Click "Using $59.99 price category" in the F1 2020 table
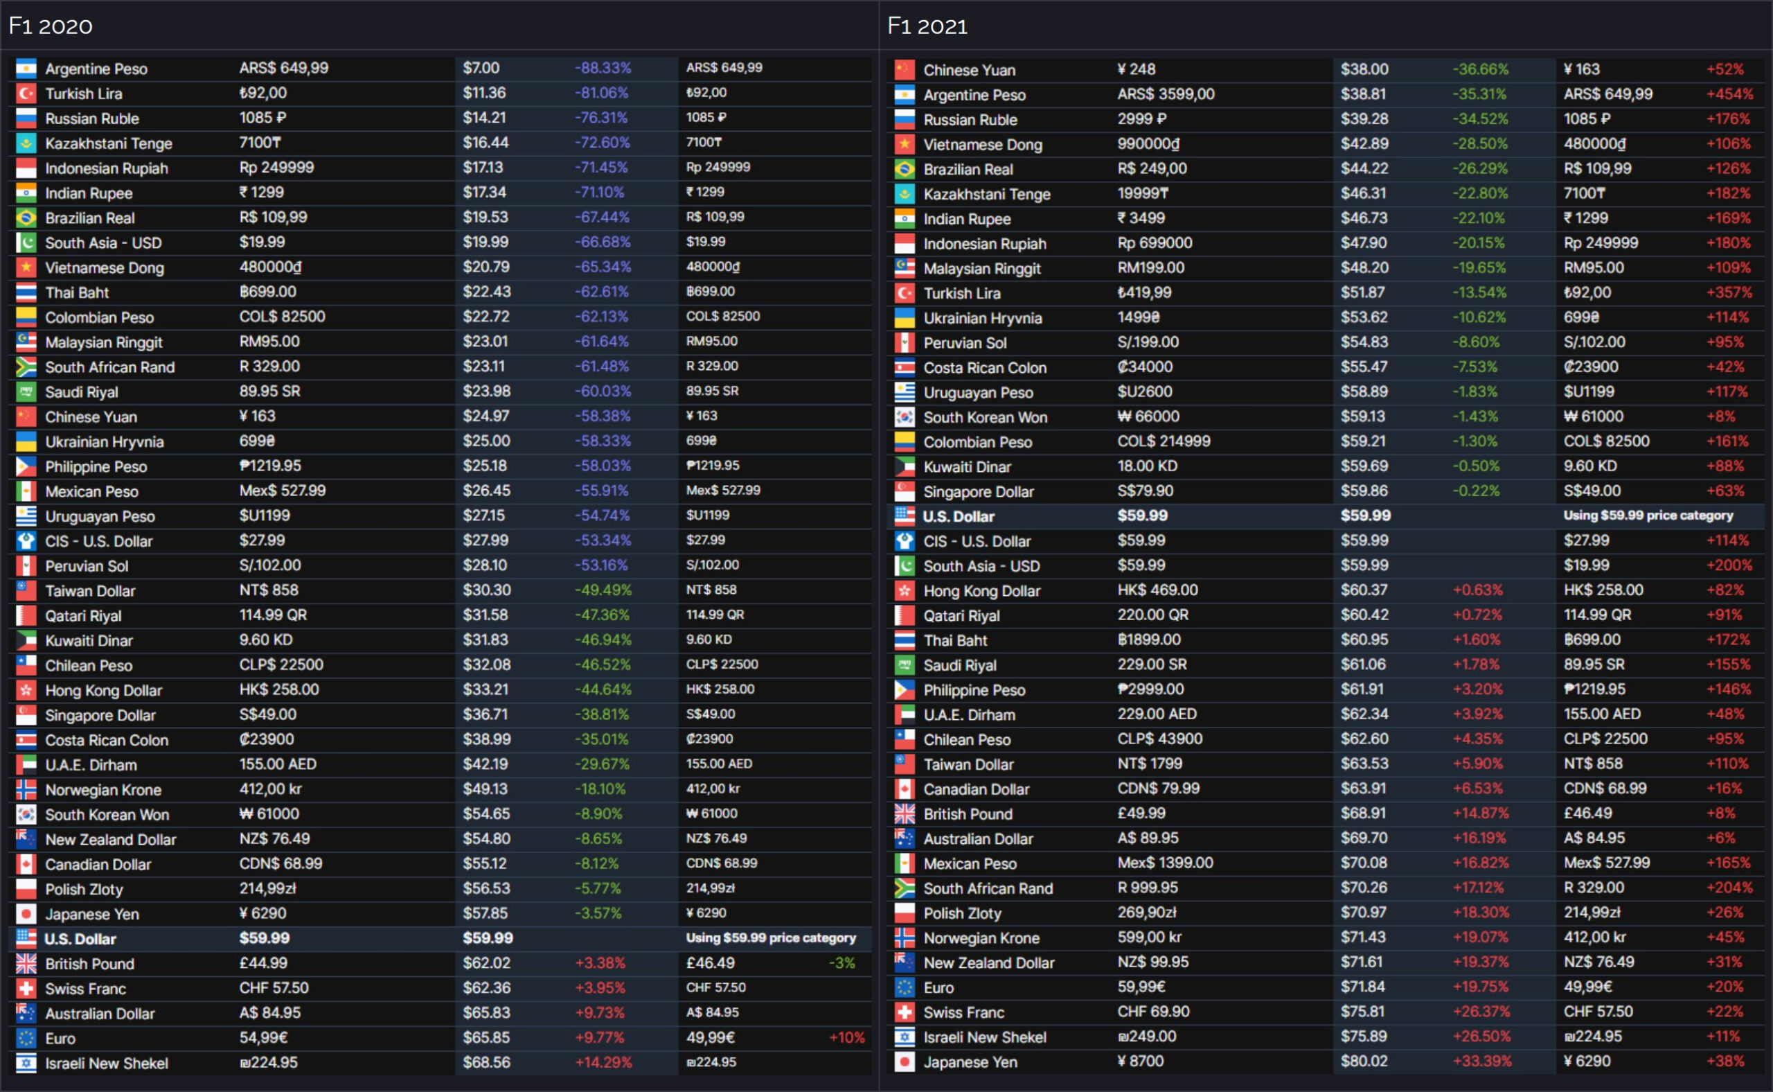 point(770,937)
